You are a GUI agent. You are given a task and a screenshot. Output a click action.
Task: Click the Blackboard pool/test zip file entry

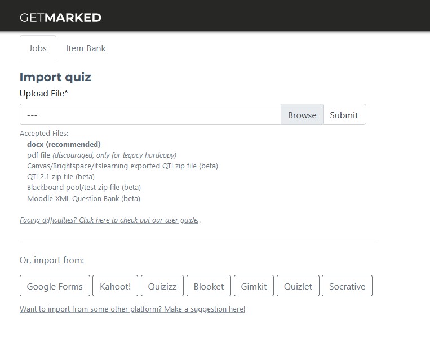coord(84,188)
